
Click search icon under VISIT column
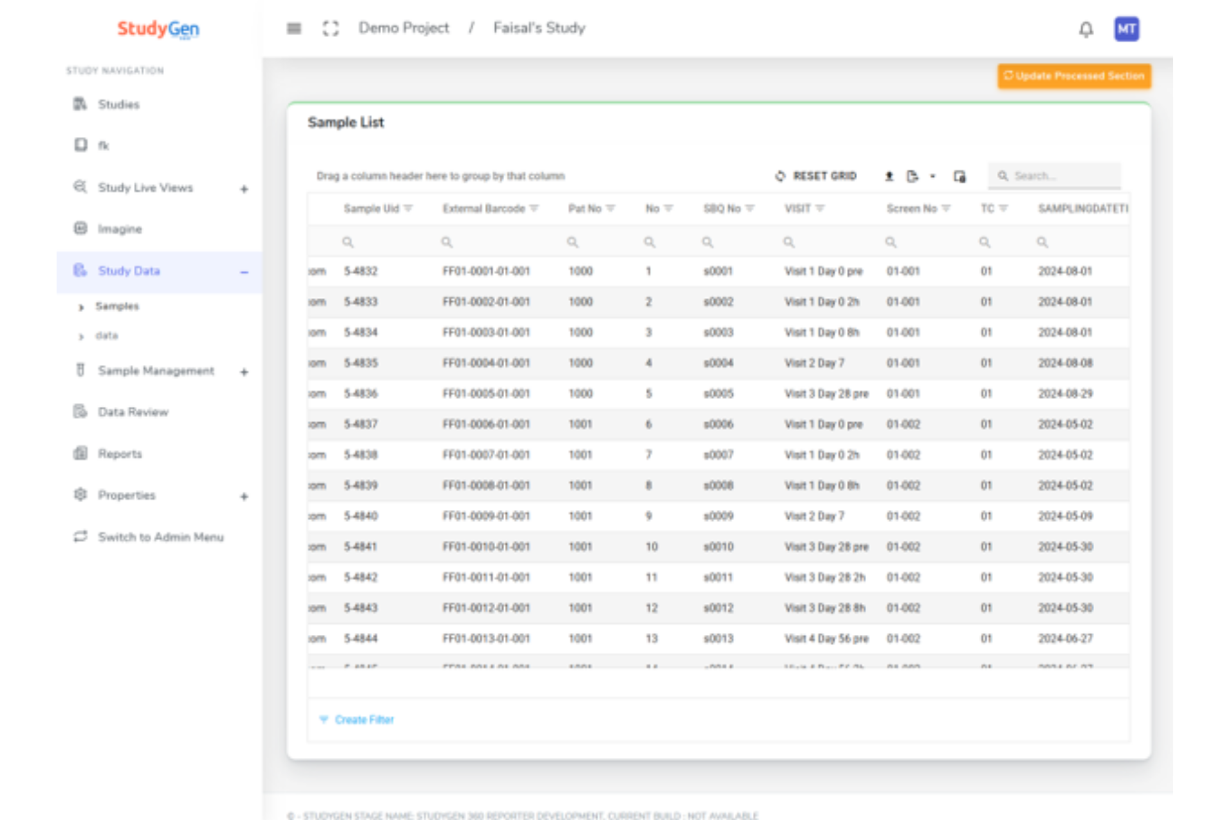point(789,242)
